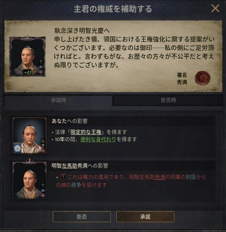
Task: Click the pink faith icon on your portrait
Action: (x=43, y=151)
